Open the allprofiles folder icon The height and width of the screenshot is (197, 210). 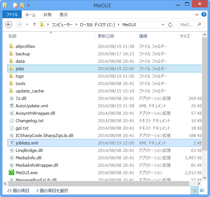point(11,46)
